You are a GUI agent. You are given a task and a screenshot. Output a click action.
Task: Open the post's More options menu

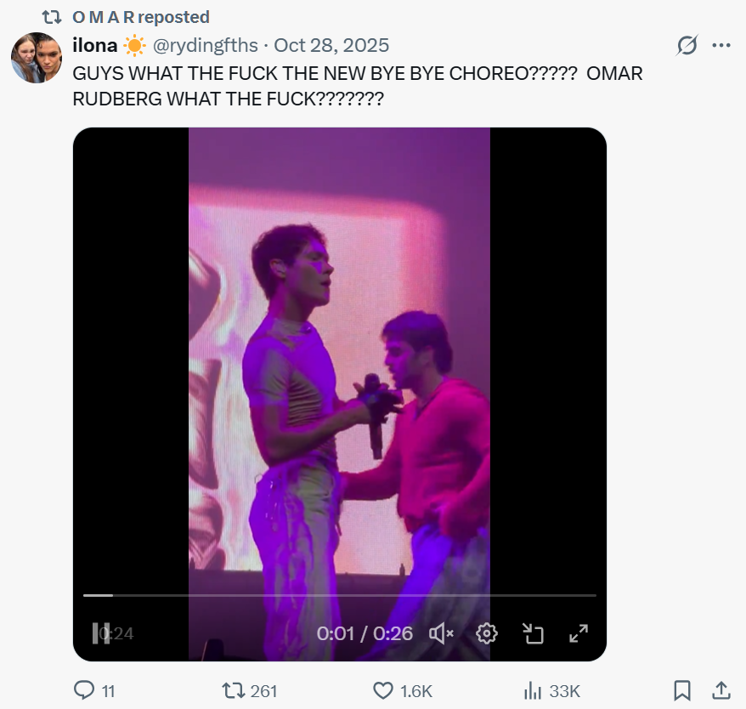[721, 46]
